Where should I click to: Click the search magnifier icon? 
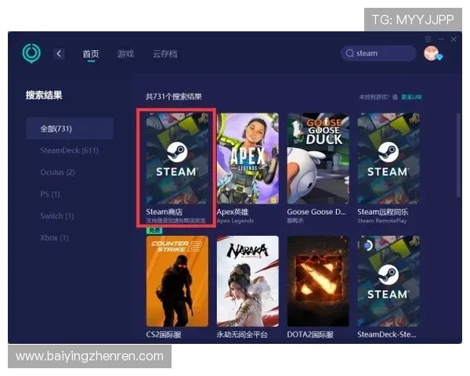tap(350, 53)
